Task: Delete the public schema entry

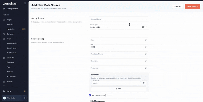Action: coord(144,83)
